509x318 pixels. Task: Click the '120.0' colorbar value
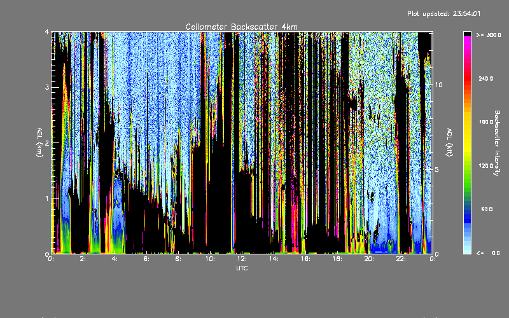click(486, 165)
